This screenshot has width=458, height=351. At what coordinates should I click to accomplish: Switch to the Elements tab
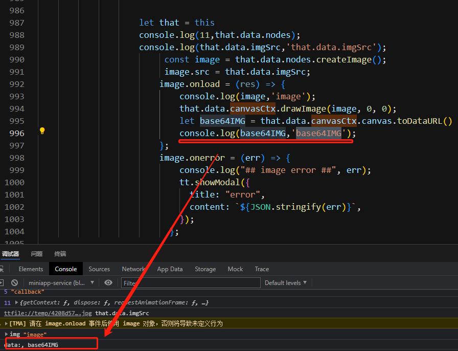coord(31,269)
